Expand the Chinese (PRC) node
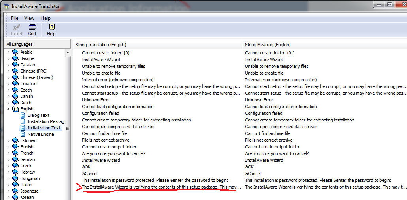This screenshot has width=407, height=200. (9, 71)
